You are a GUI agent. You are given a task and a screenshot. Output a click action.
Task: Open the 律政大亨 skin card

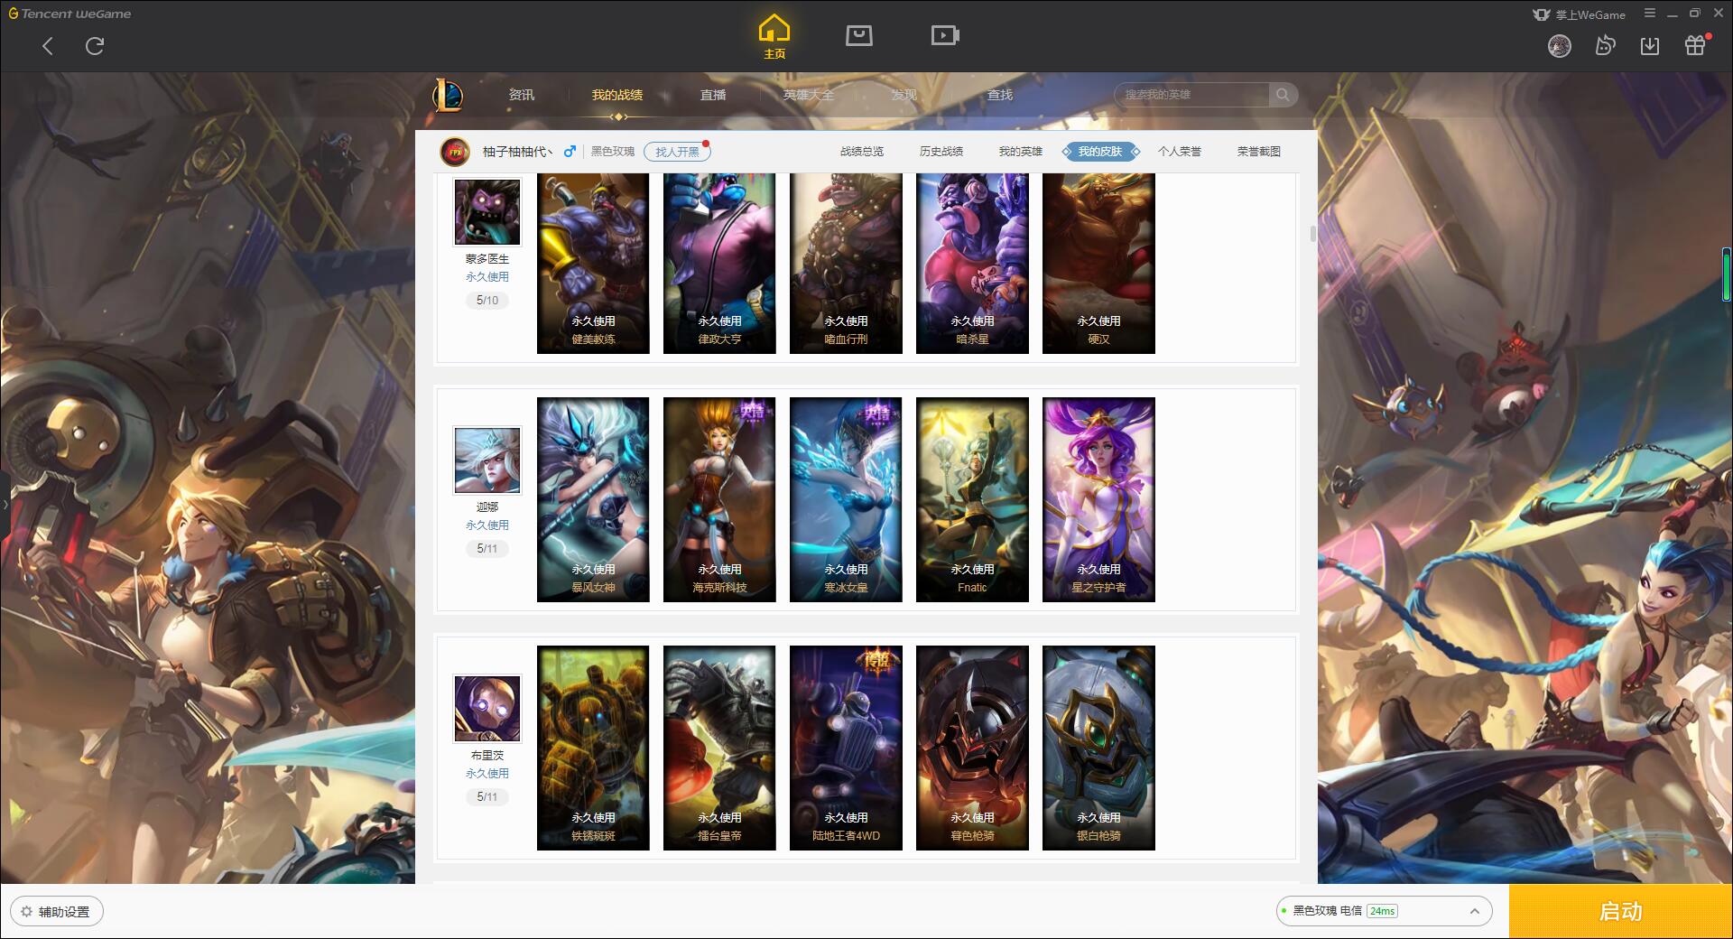click(x=719, y=264)
